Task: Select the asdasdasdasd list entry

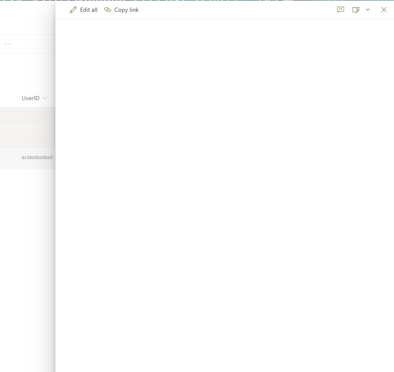Action: (x=37, y=157)
